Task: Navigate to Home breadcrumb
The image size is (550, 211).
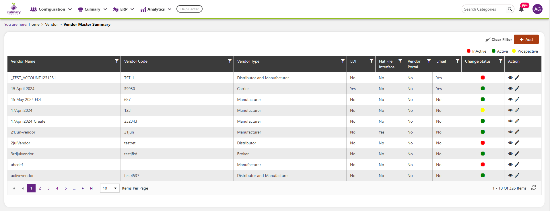Action: (34, 24)
